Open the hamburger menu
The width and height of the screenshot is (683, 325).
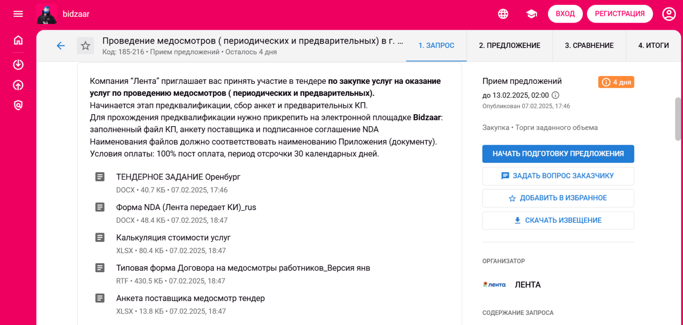[x=18, y=14]
